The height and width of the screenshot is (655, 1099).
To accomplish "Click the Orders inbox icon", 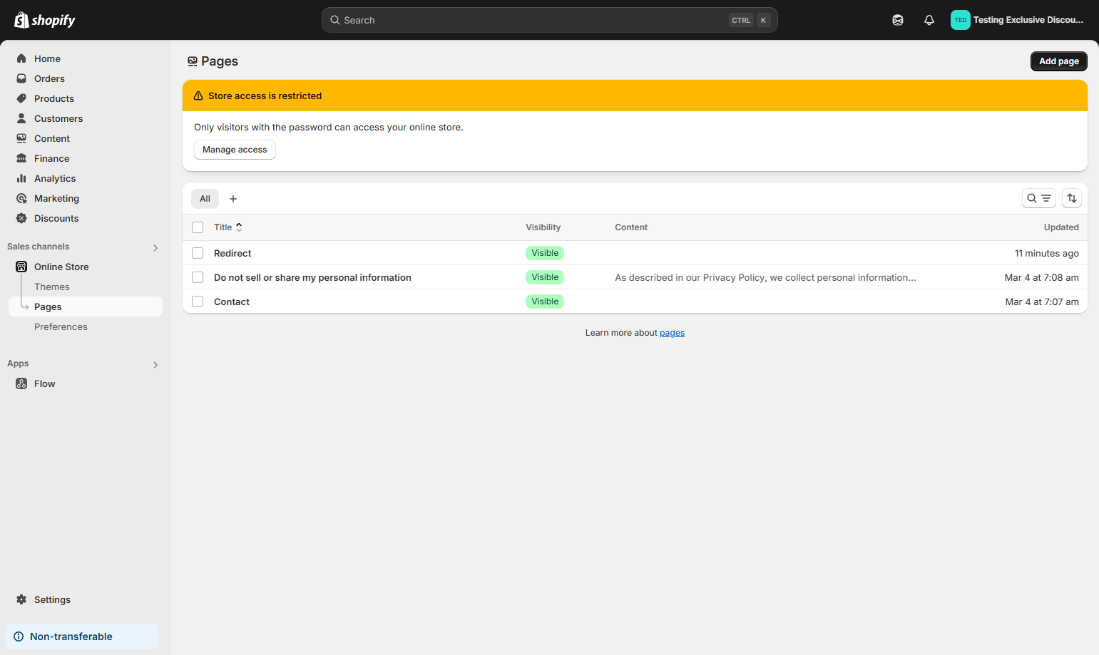I will click(x=21, y=78).
